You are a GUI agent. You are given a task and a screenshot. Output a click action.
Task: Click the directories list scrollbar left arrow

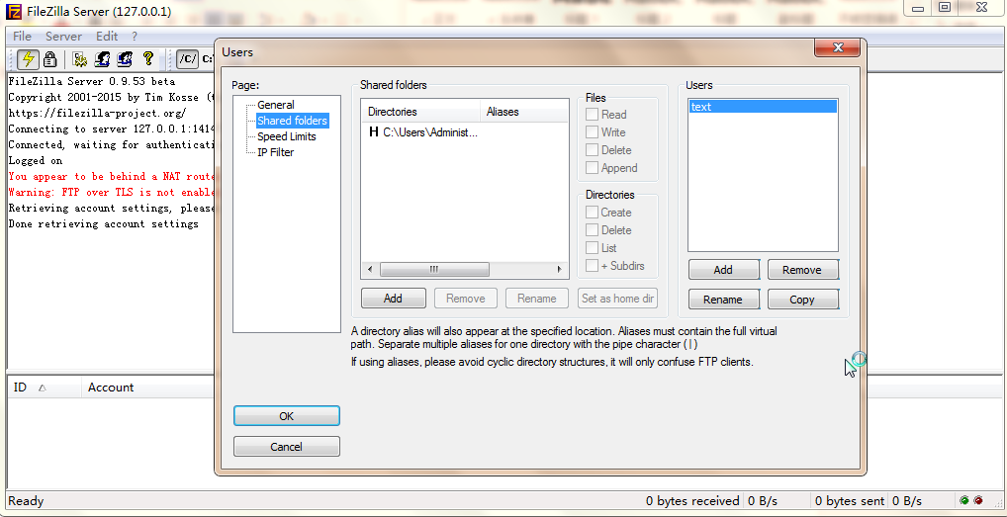pos(369,270)
